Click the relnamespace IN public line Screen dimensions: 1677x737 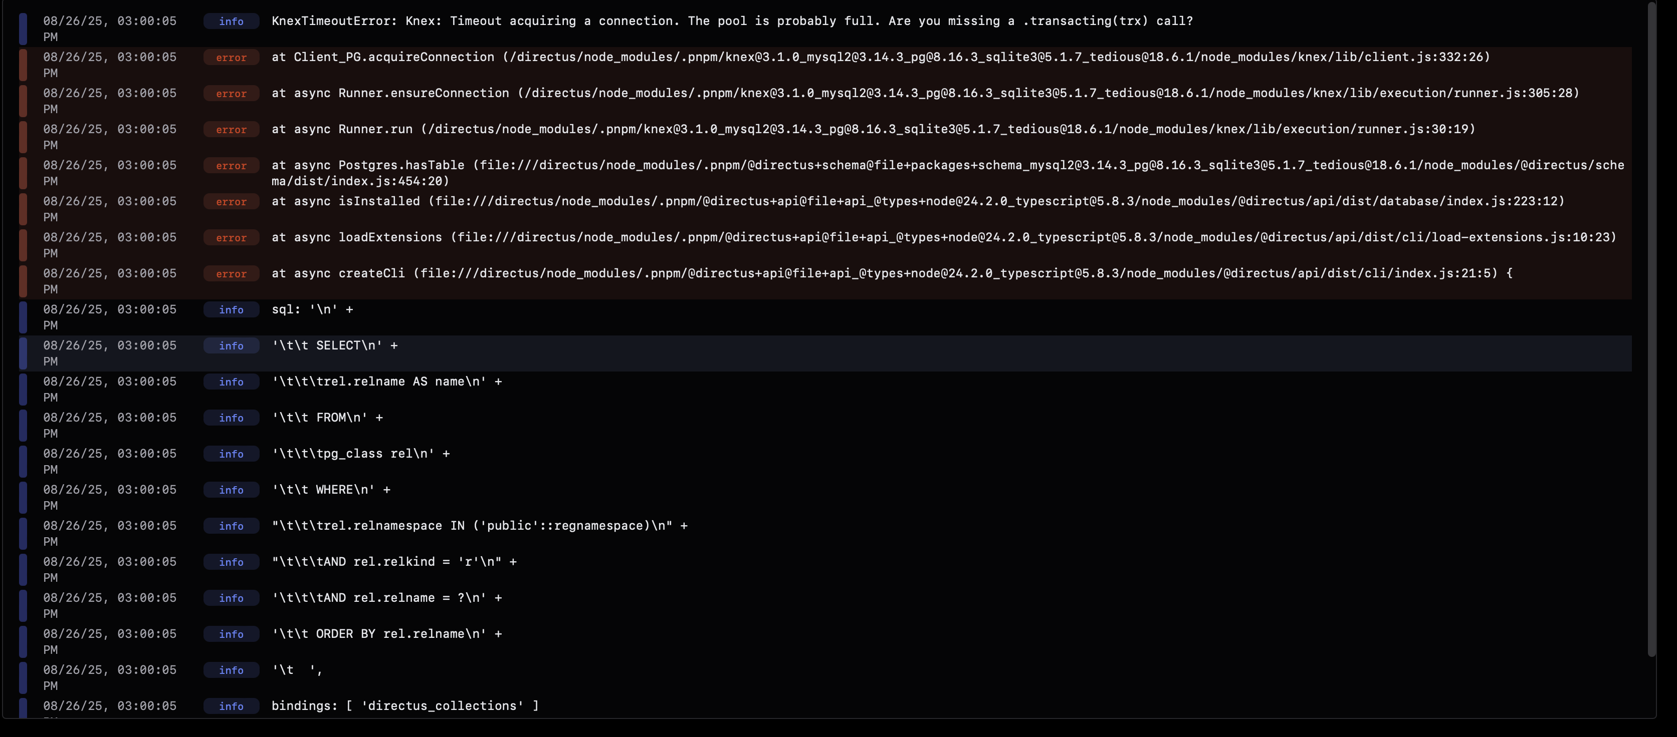click(x=479, y=526)
